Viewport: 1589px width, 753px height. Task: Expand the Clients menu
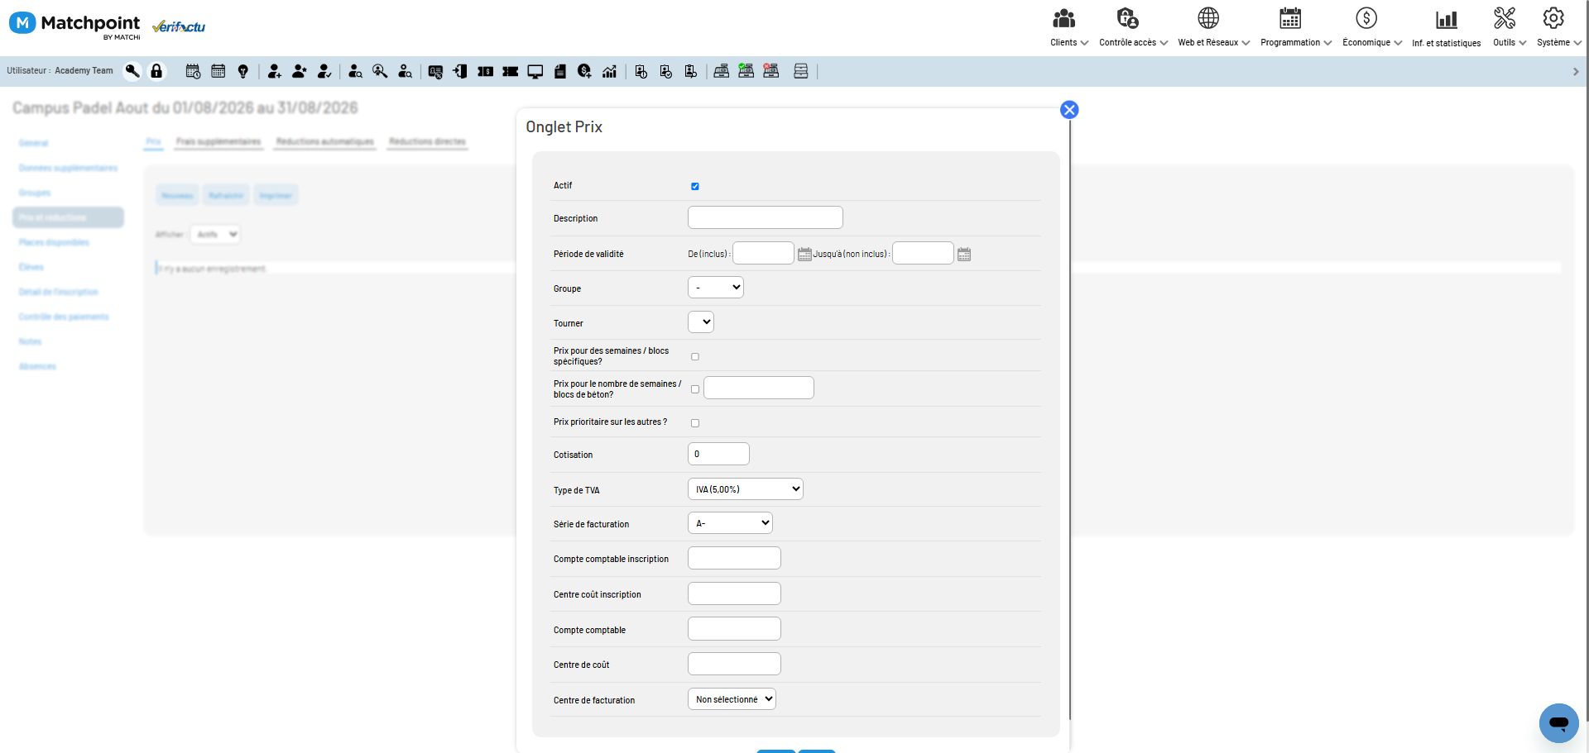1068,28
